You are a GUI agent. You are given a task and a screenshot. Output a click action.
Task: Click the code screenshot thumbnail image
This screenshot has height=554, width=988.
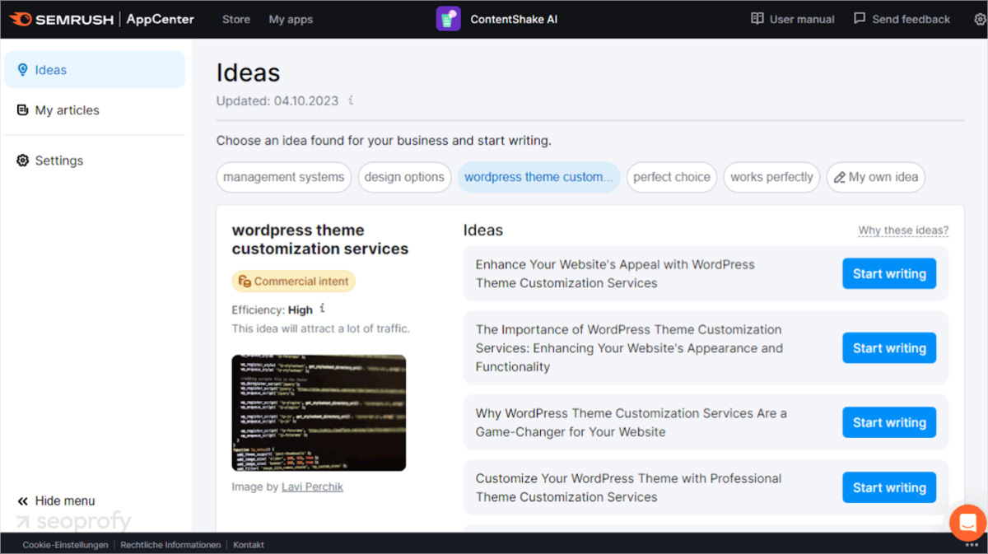(x=319, y=412)
